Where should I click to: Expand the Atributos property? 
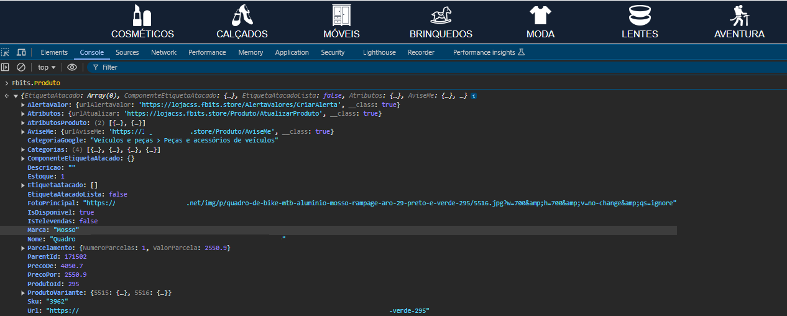pyautogui.click(x=23, y=114)
